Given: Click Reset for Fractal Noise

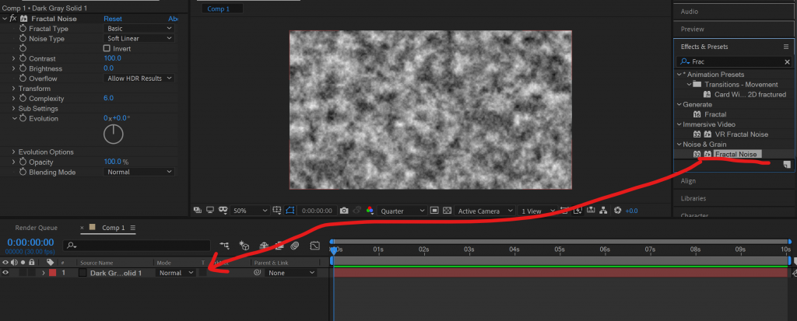Looking at the screenshot, I should (113, 19).
